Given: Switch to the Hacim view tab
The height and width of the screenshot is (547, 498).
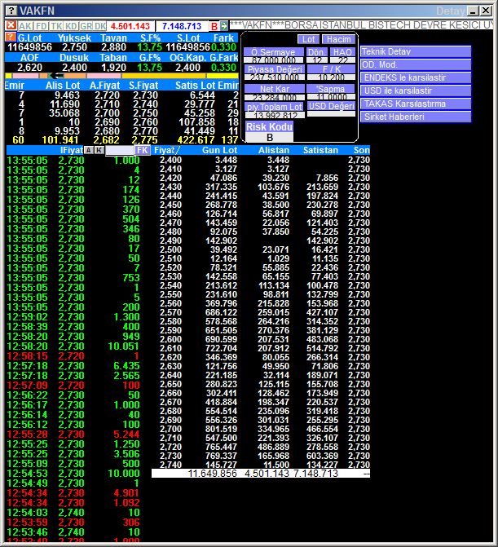Looking at the screenshot, I should [x=338, y=39].
